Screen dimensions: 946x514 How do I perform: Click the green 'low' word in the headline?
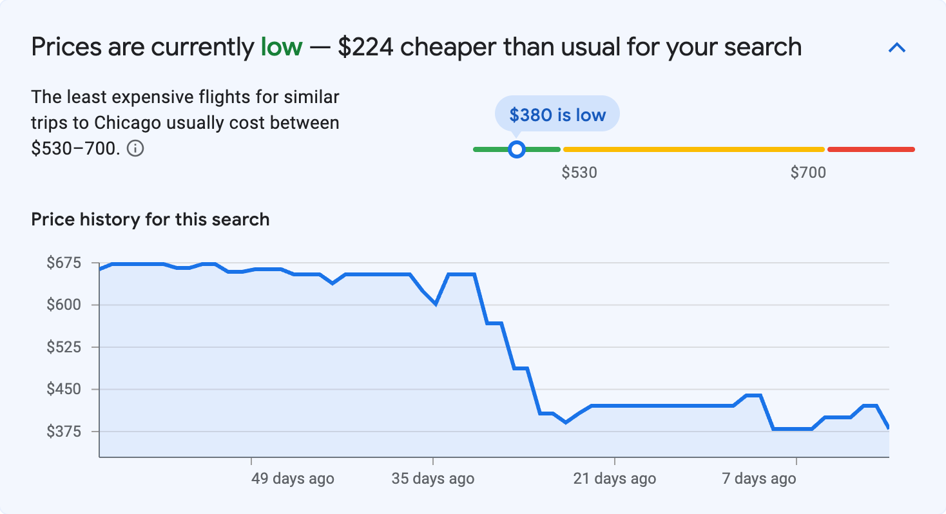pyautogui.click(x=282, y=46)
